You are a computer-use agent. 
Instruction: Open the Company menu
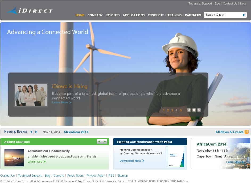(x=95, y=15)
